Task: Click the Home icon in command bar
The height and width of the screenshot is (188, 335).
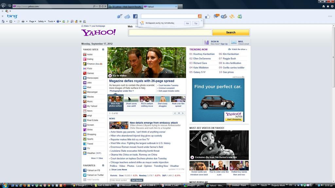Action: click(x=3, y=21)
